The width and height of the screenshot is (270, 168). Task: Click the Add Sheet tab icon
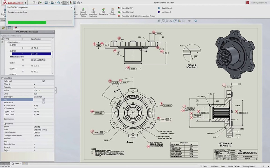[25, 164]
